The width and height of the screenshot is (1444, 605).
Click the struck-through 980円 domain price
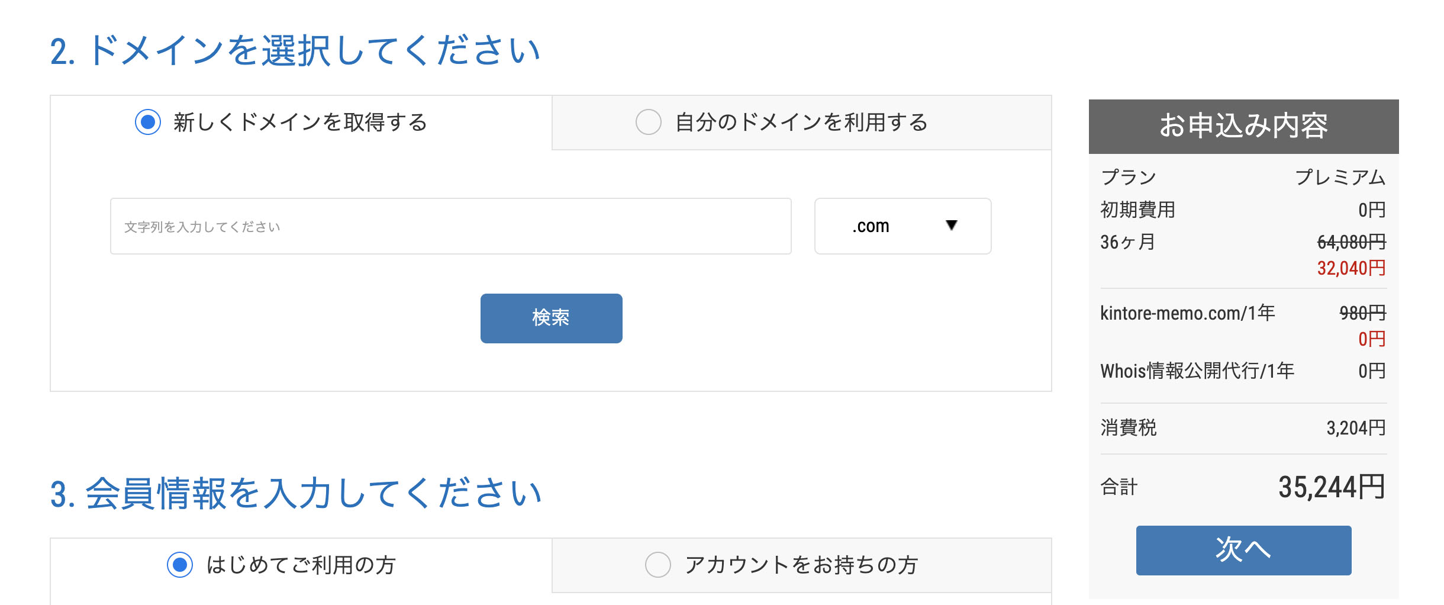pos(1362,313)
